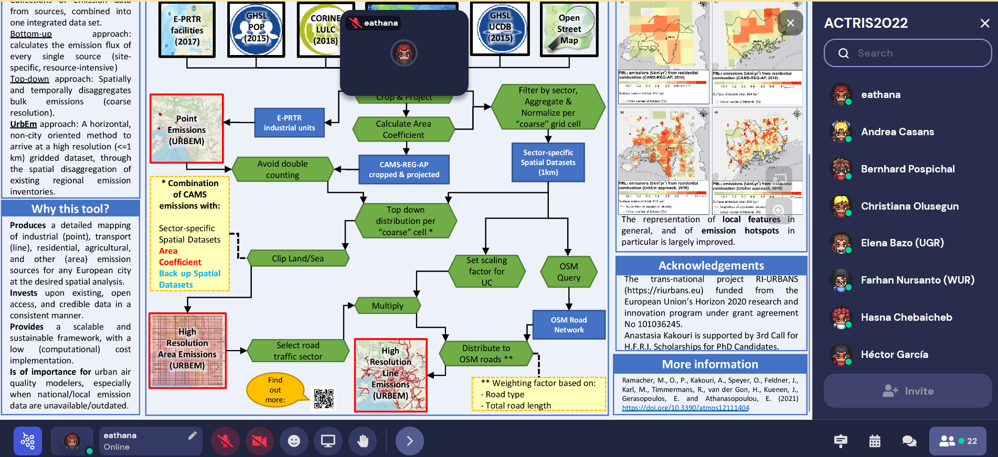This screenshot has height=457, width=998.
Task: Click Christiana Olusegun's avatar icon
Action: click(841, 206)
